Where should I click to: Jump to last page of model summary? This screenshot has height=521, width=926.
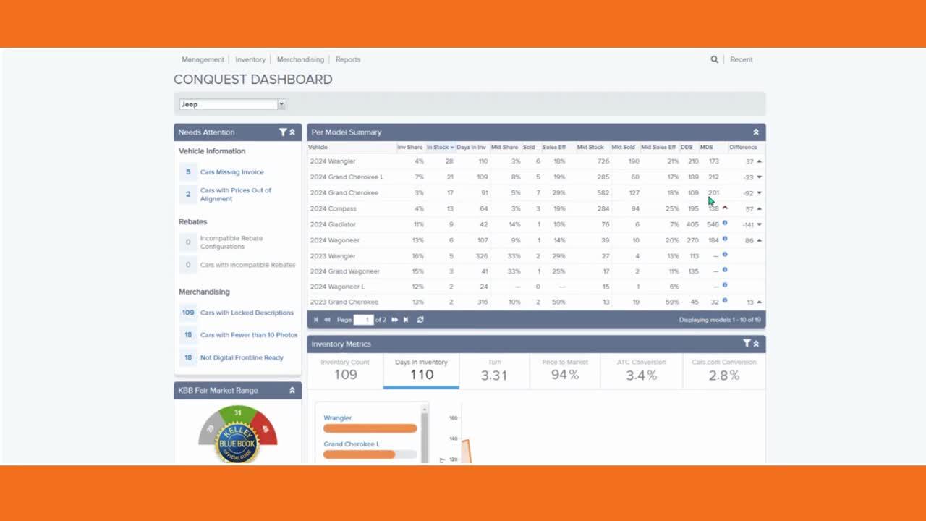[x=406, y=320]
